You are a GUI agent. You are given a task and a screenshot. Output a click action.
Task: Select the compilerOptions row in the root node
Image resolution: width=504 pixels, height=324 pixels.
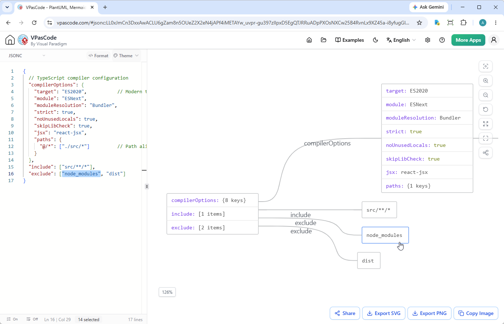click(x=212, y=200)
